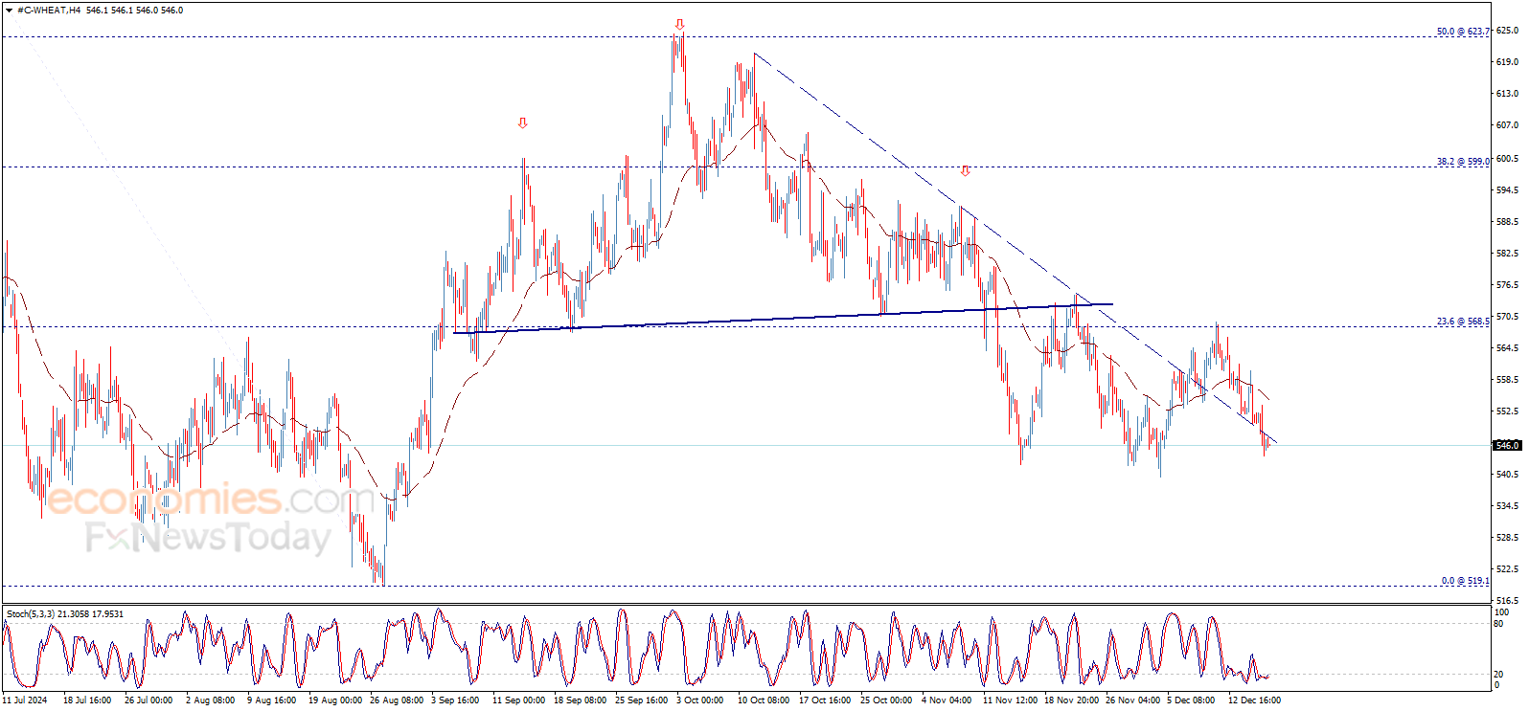Click the '38.2 @ 599.0' Fibonacci label
This screenshot has height=711, width=1529.
point(1463,162)
